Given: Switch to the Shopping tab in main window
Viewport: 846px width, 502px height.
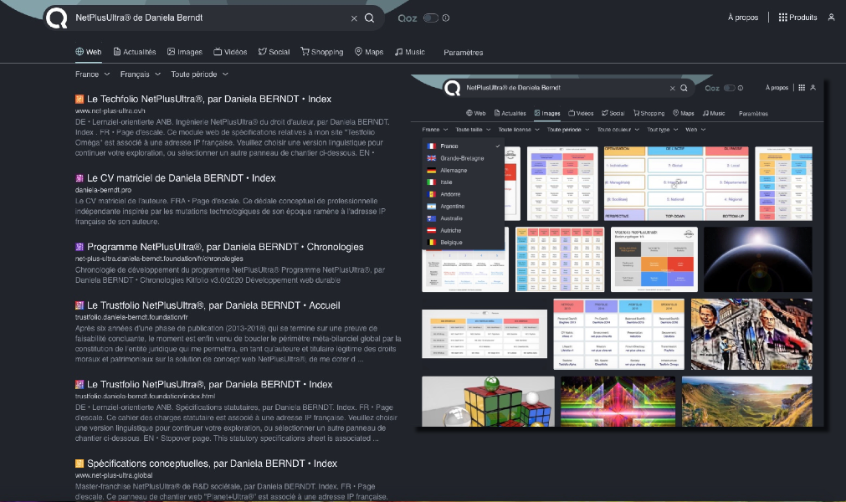Looking at the screenshot, I should [322, 53].
